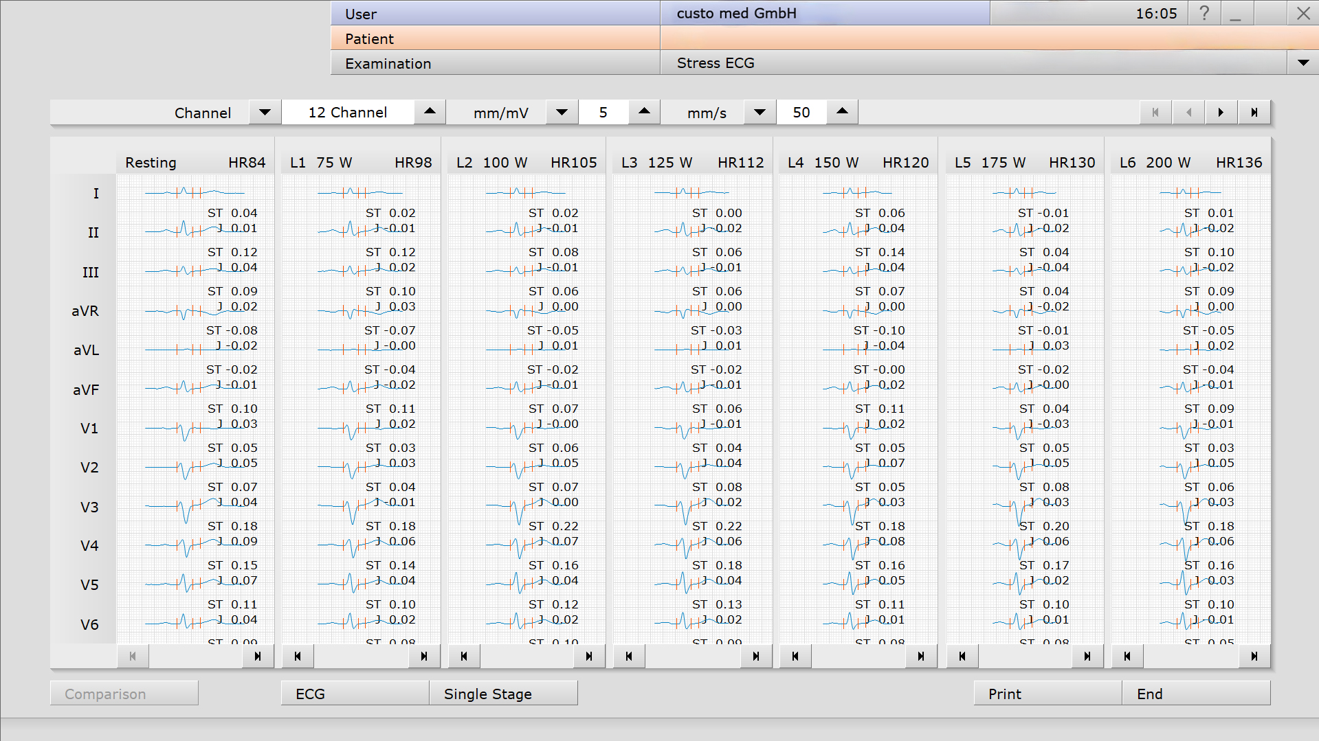Select lead II row label

coord(93,232)
